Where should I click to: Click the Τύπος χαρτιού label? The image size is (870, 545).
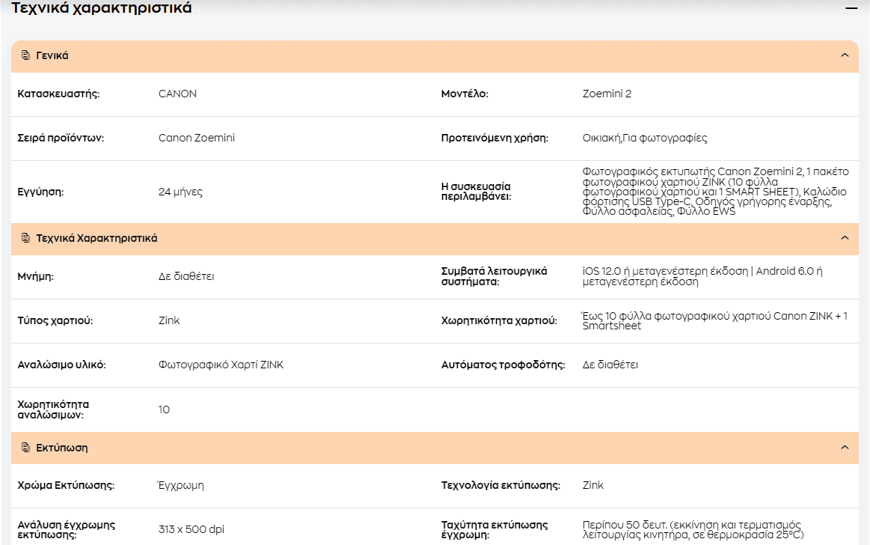pos(55,320)
